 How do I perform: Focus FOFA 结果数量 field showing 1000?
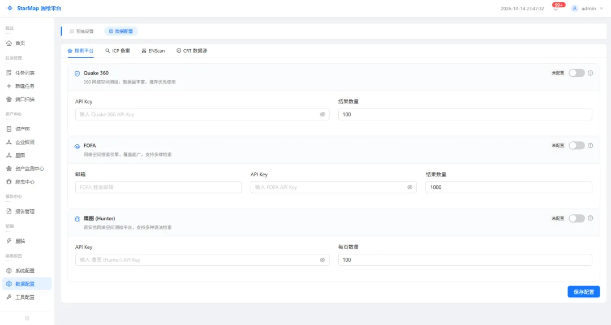(509, 187)
